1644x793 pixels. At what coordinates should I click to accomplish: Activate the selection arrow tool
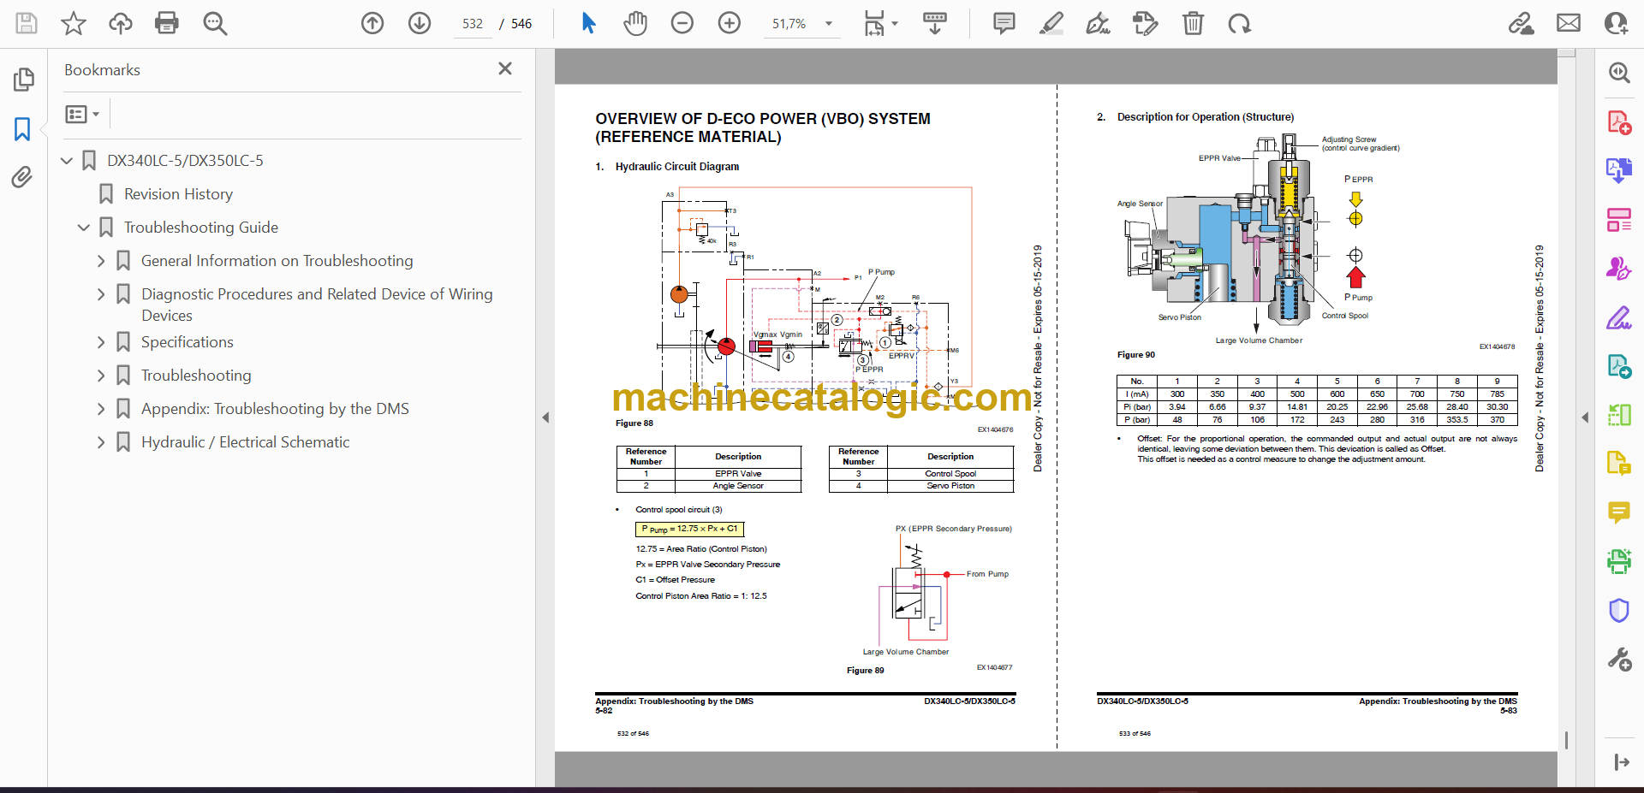(x=588, y=23)
